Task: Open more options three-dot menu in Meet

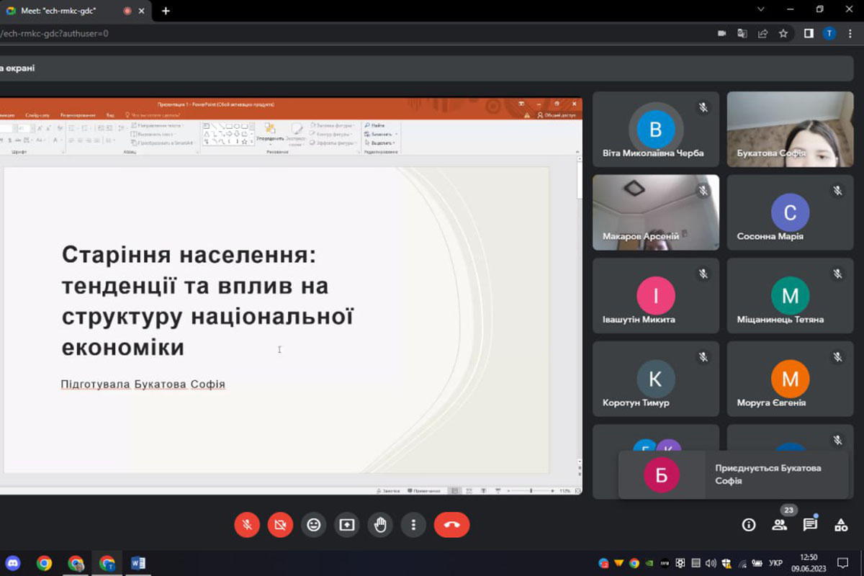Action: pos(413,525)
